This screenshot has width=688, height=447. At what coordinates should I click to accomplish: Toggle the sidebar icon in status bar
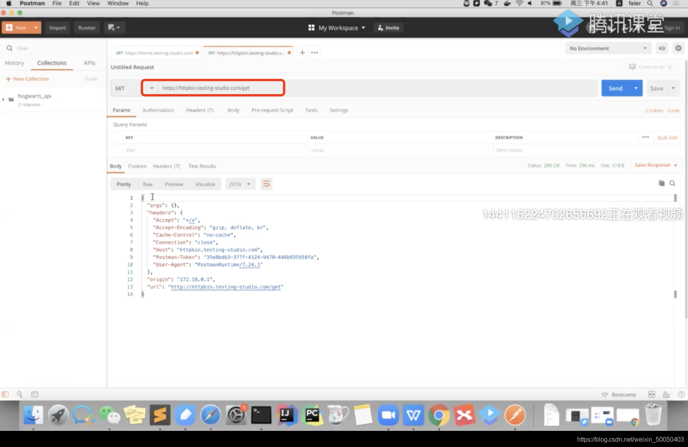click(x=5, y=394)
